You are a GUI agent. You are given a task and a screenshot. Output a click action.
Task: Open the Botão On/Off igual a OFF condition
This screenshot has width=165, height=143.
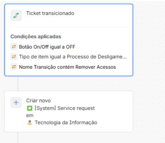coord(47,47)
